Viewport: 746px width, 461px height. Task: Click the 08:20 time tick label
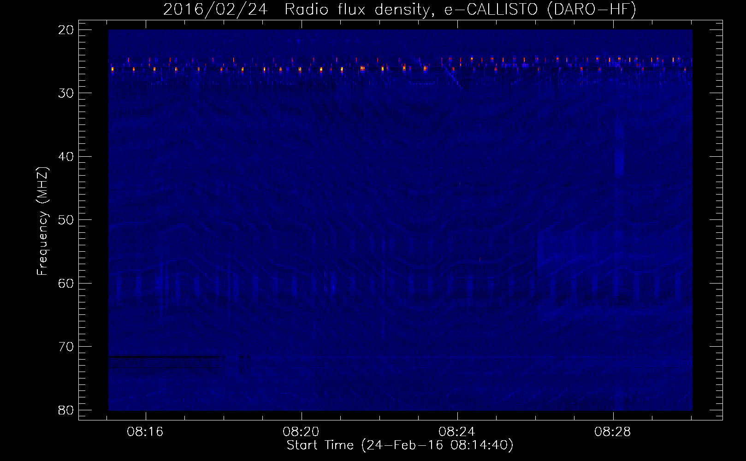tap(301, 432)
